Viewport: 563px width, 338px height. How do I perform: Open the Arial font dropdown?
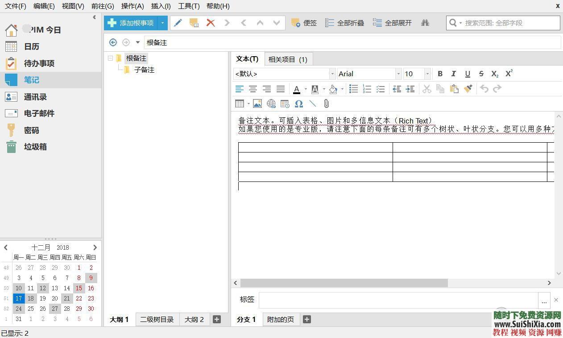(x=398, y=74)
